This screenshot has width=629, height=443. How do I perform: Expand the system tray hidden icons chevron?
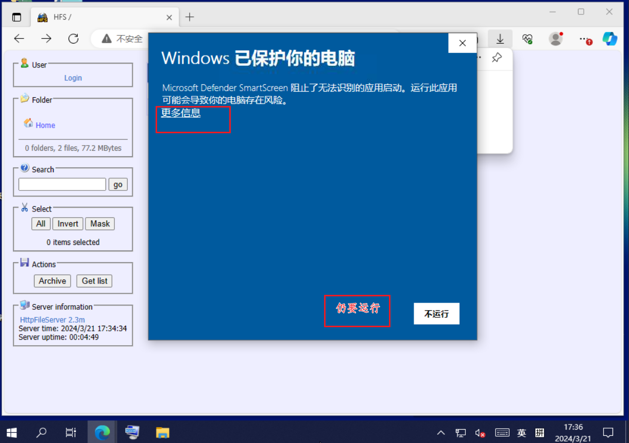coord(441,433)
